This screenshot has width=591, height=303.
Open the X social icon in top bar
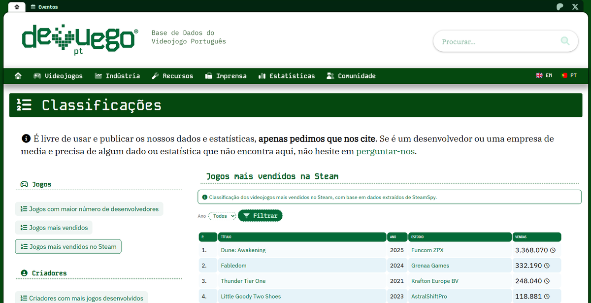coord(575,7)
